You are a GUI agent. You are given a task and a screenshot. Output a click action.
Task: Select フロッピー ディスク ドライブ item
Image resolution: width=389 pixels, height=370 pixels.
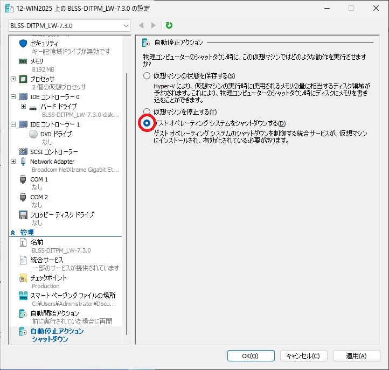(x=62, y=215)
